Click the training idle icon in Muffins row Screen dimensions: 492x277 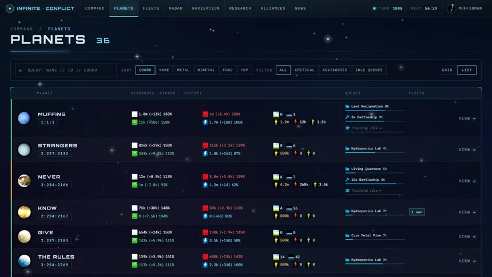[x=347, y=128]
